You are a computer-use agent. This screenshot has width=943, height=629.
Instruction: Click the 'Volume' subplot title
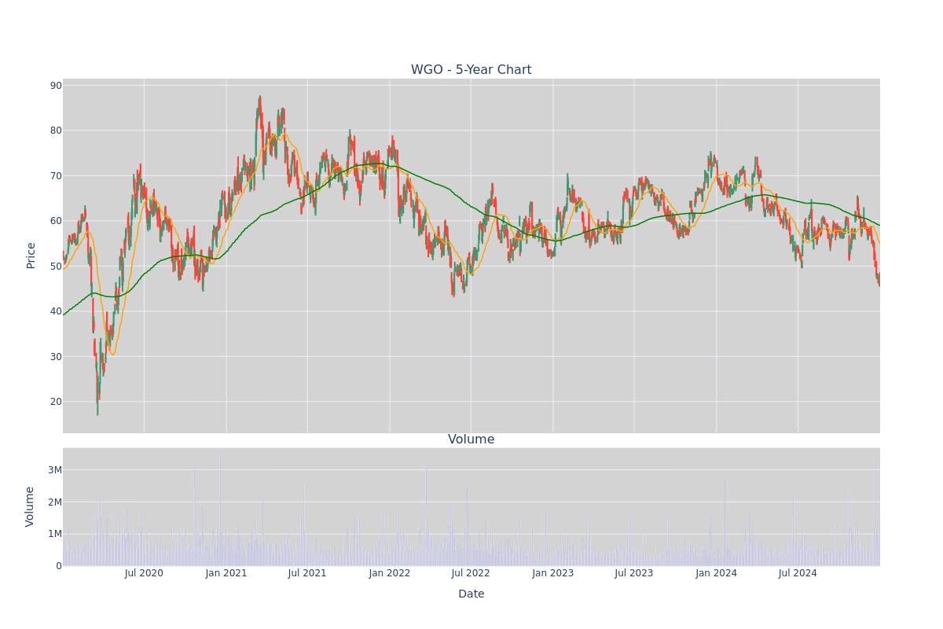pyautogui.click(x=471, y=440)
